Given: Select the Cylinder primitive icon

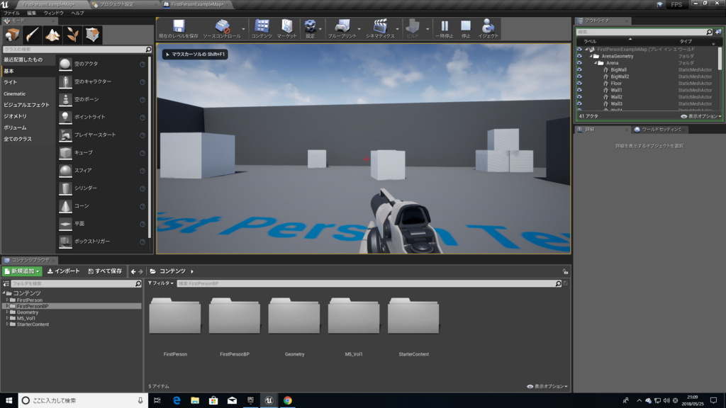Looking at the screenshot, I should point(65,188).
